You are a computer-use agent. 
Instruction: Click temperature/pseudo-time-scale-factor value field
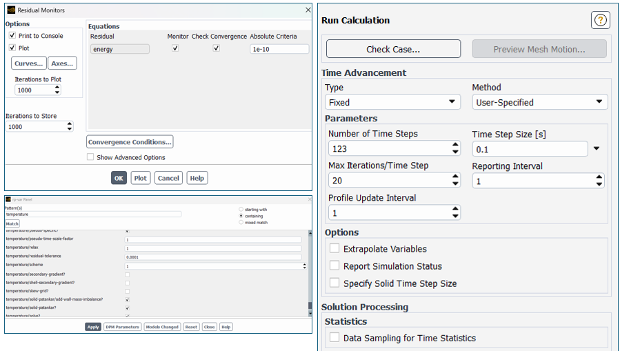[x=213, y=239]
